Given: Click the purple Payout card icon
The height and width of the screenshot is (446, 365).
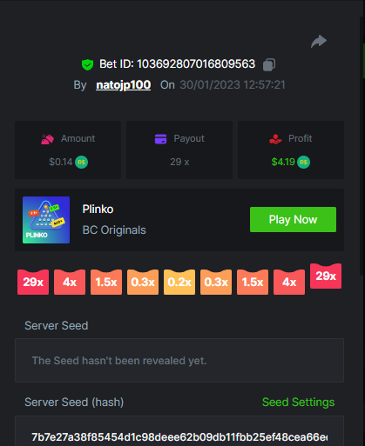Looking at the screenshot, I should point(160,139).
